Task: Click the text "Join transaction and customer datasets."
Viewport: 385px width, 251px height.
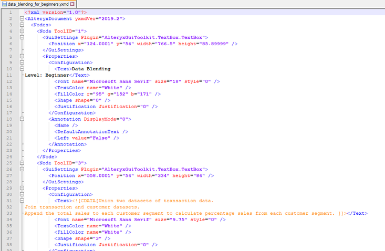Action: (82, 207)
